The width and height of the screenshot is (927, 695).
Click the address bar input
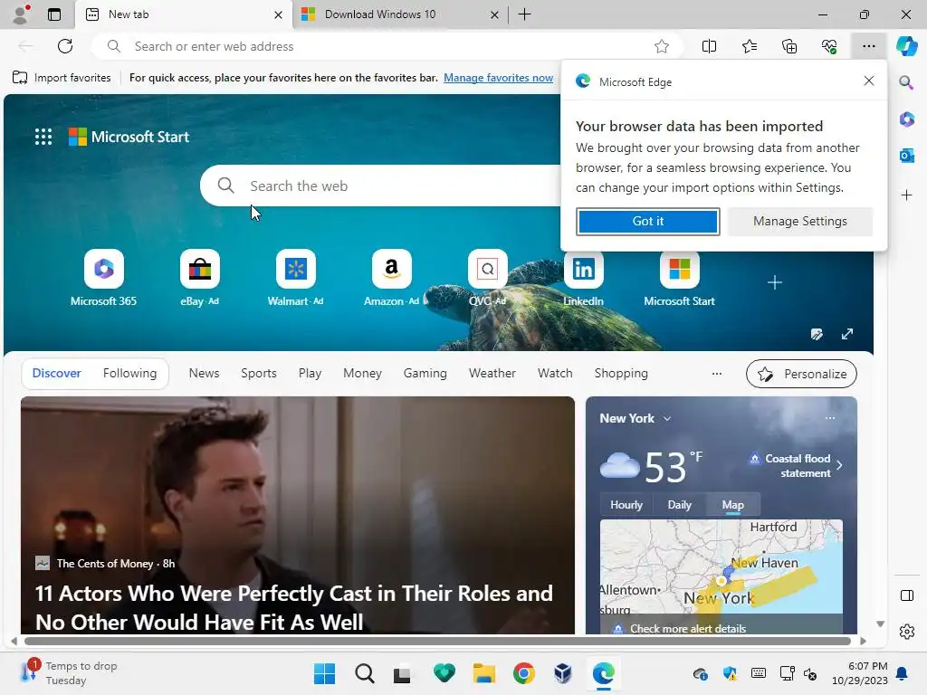coord(387,46)
